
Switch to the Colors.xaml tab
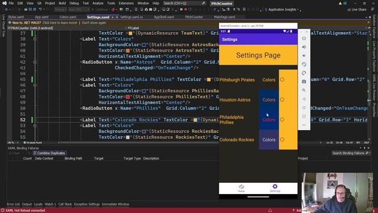(x=68, y=17)
